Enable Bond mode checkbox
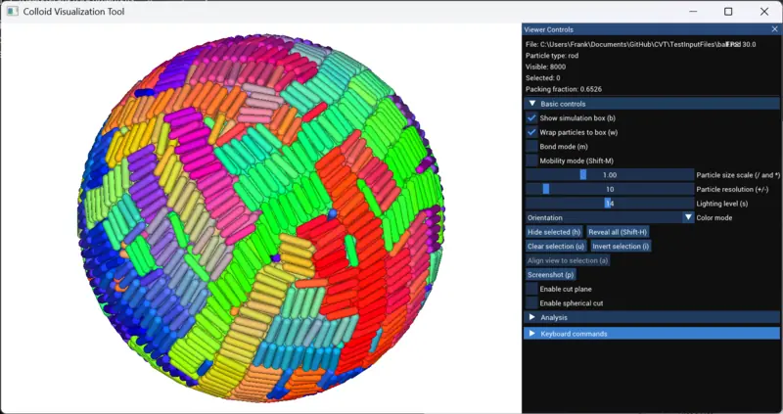Screen dimensions: 783x414 tap(531, 146)
